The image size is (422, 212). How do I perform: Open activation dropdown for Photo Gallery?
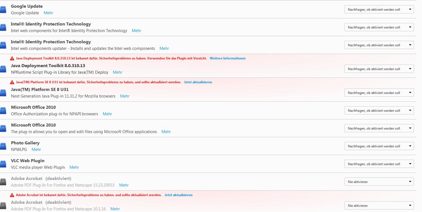(x=379, y=146)
